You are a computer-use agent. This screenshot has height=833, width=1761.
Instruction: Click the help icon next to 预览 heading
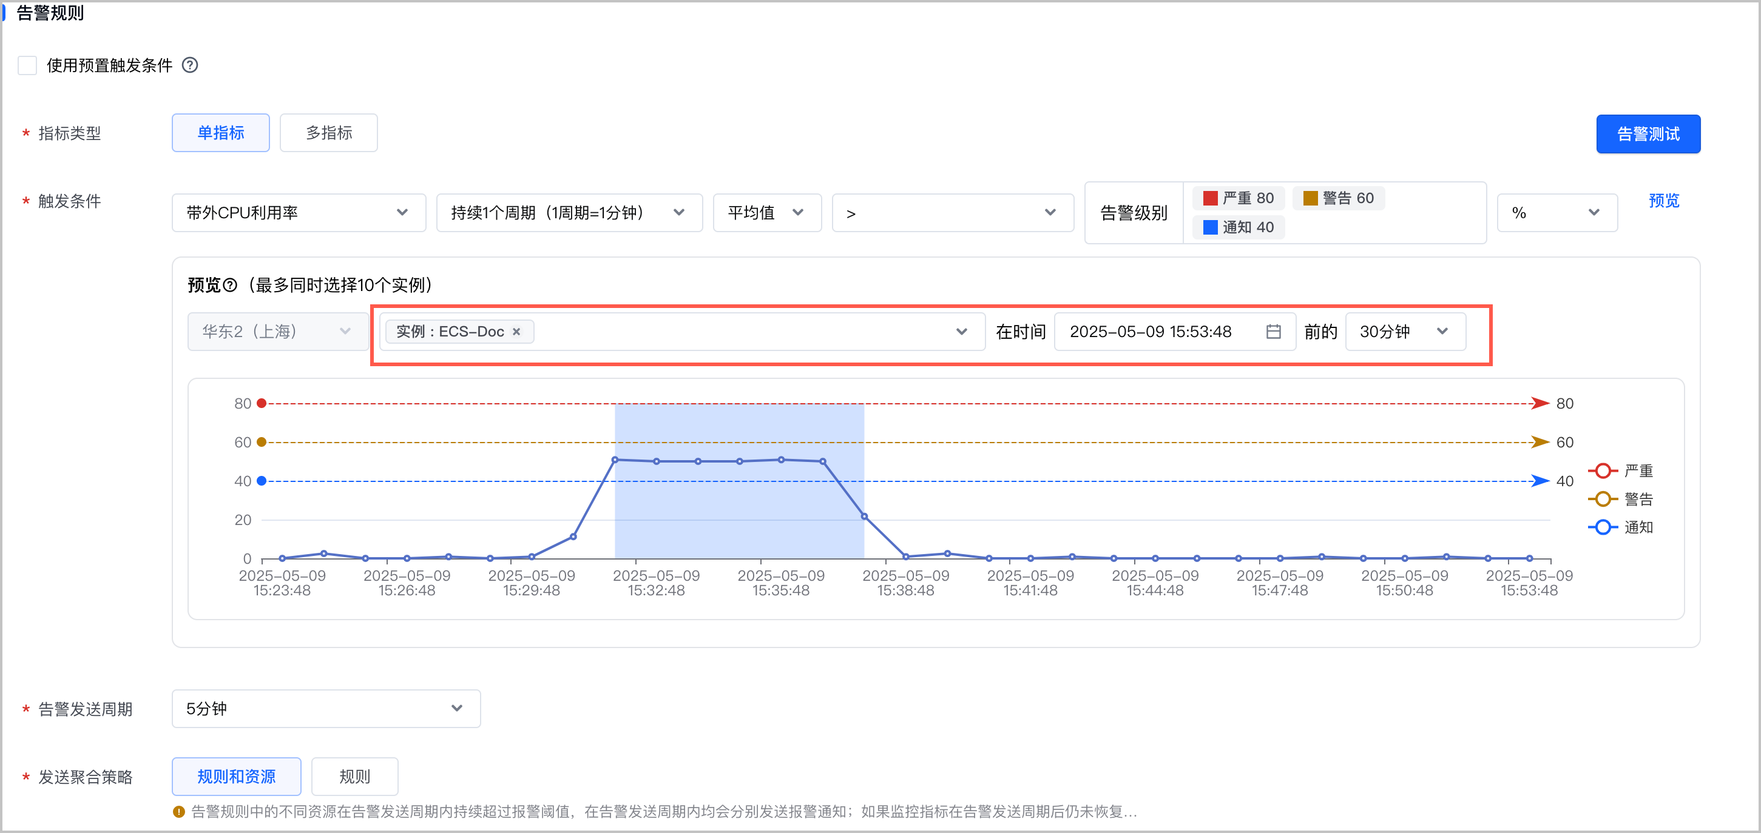point(231,285)
